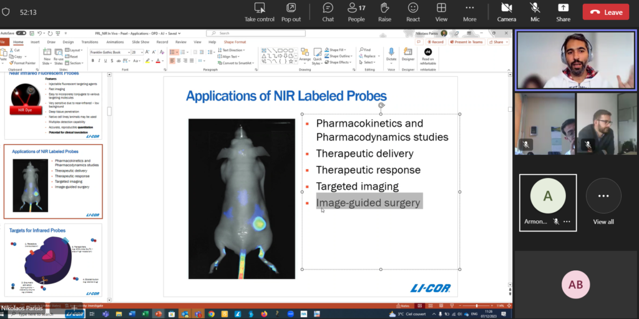Open the Slide Show tab

(x=140, y=42)
